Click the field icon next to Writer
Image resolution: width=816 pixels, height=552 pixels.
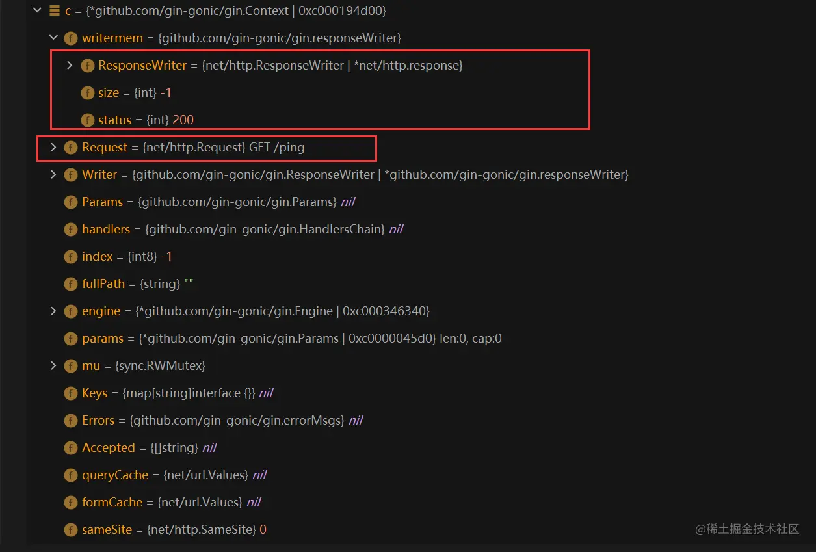pos(71,175)
